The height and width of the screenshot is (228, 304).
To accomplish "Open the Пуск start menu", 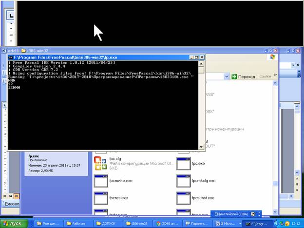I will [x=14, y=224].
